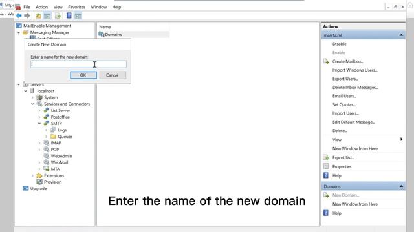Click the Domains list item icon
This screenshot has width=414, height=232.
click(102, 34)
